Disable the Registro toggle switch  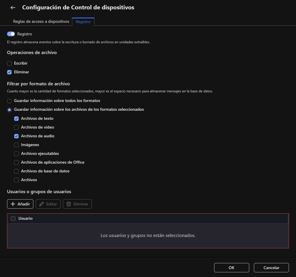pyautogui.click(x=11, y=34)
